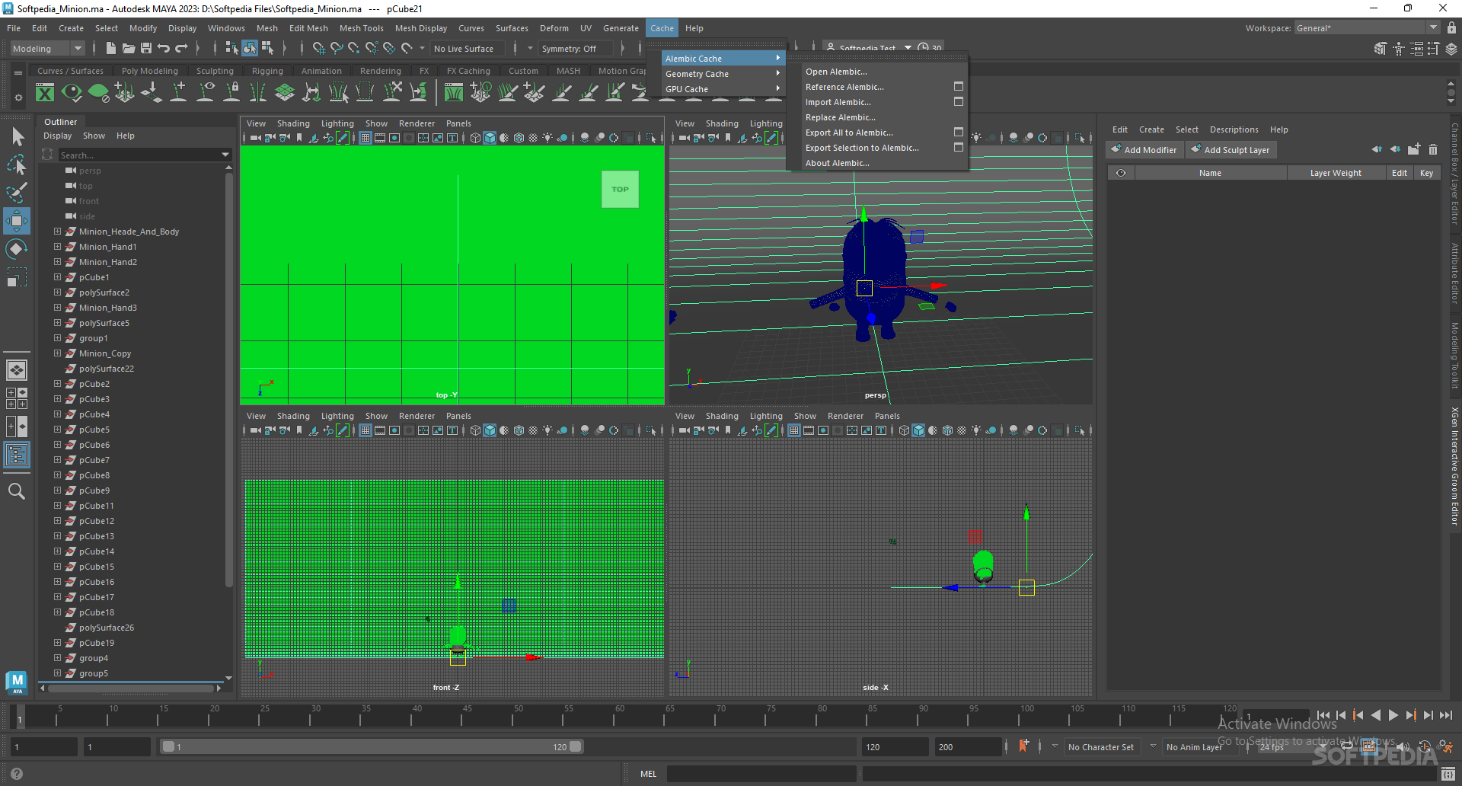This screenshot has height=786, width=1462.
Task: Open option box for Export All to Alembic
Action: (x=959, y=133)
